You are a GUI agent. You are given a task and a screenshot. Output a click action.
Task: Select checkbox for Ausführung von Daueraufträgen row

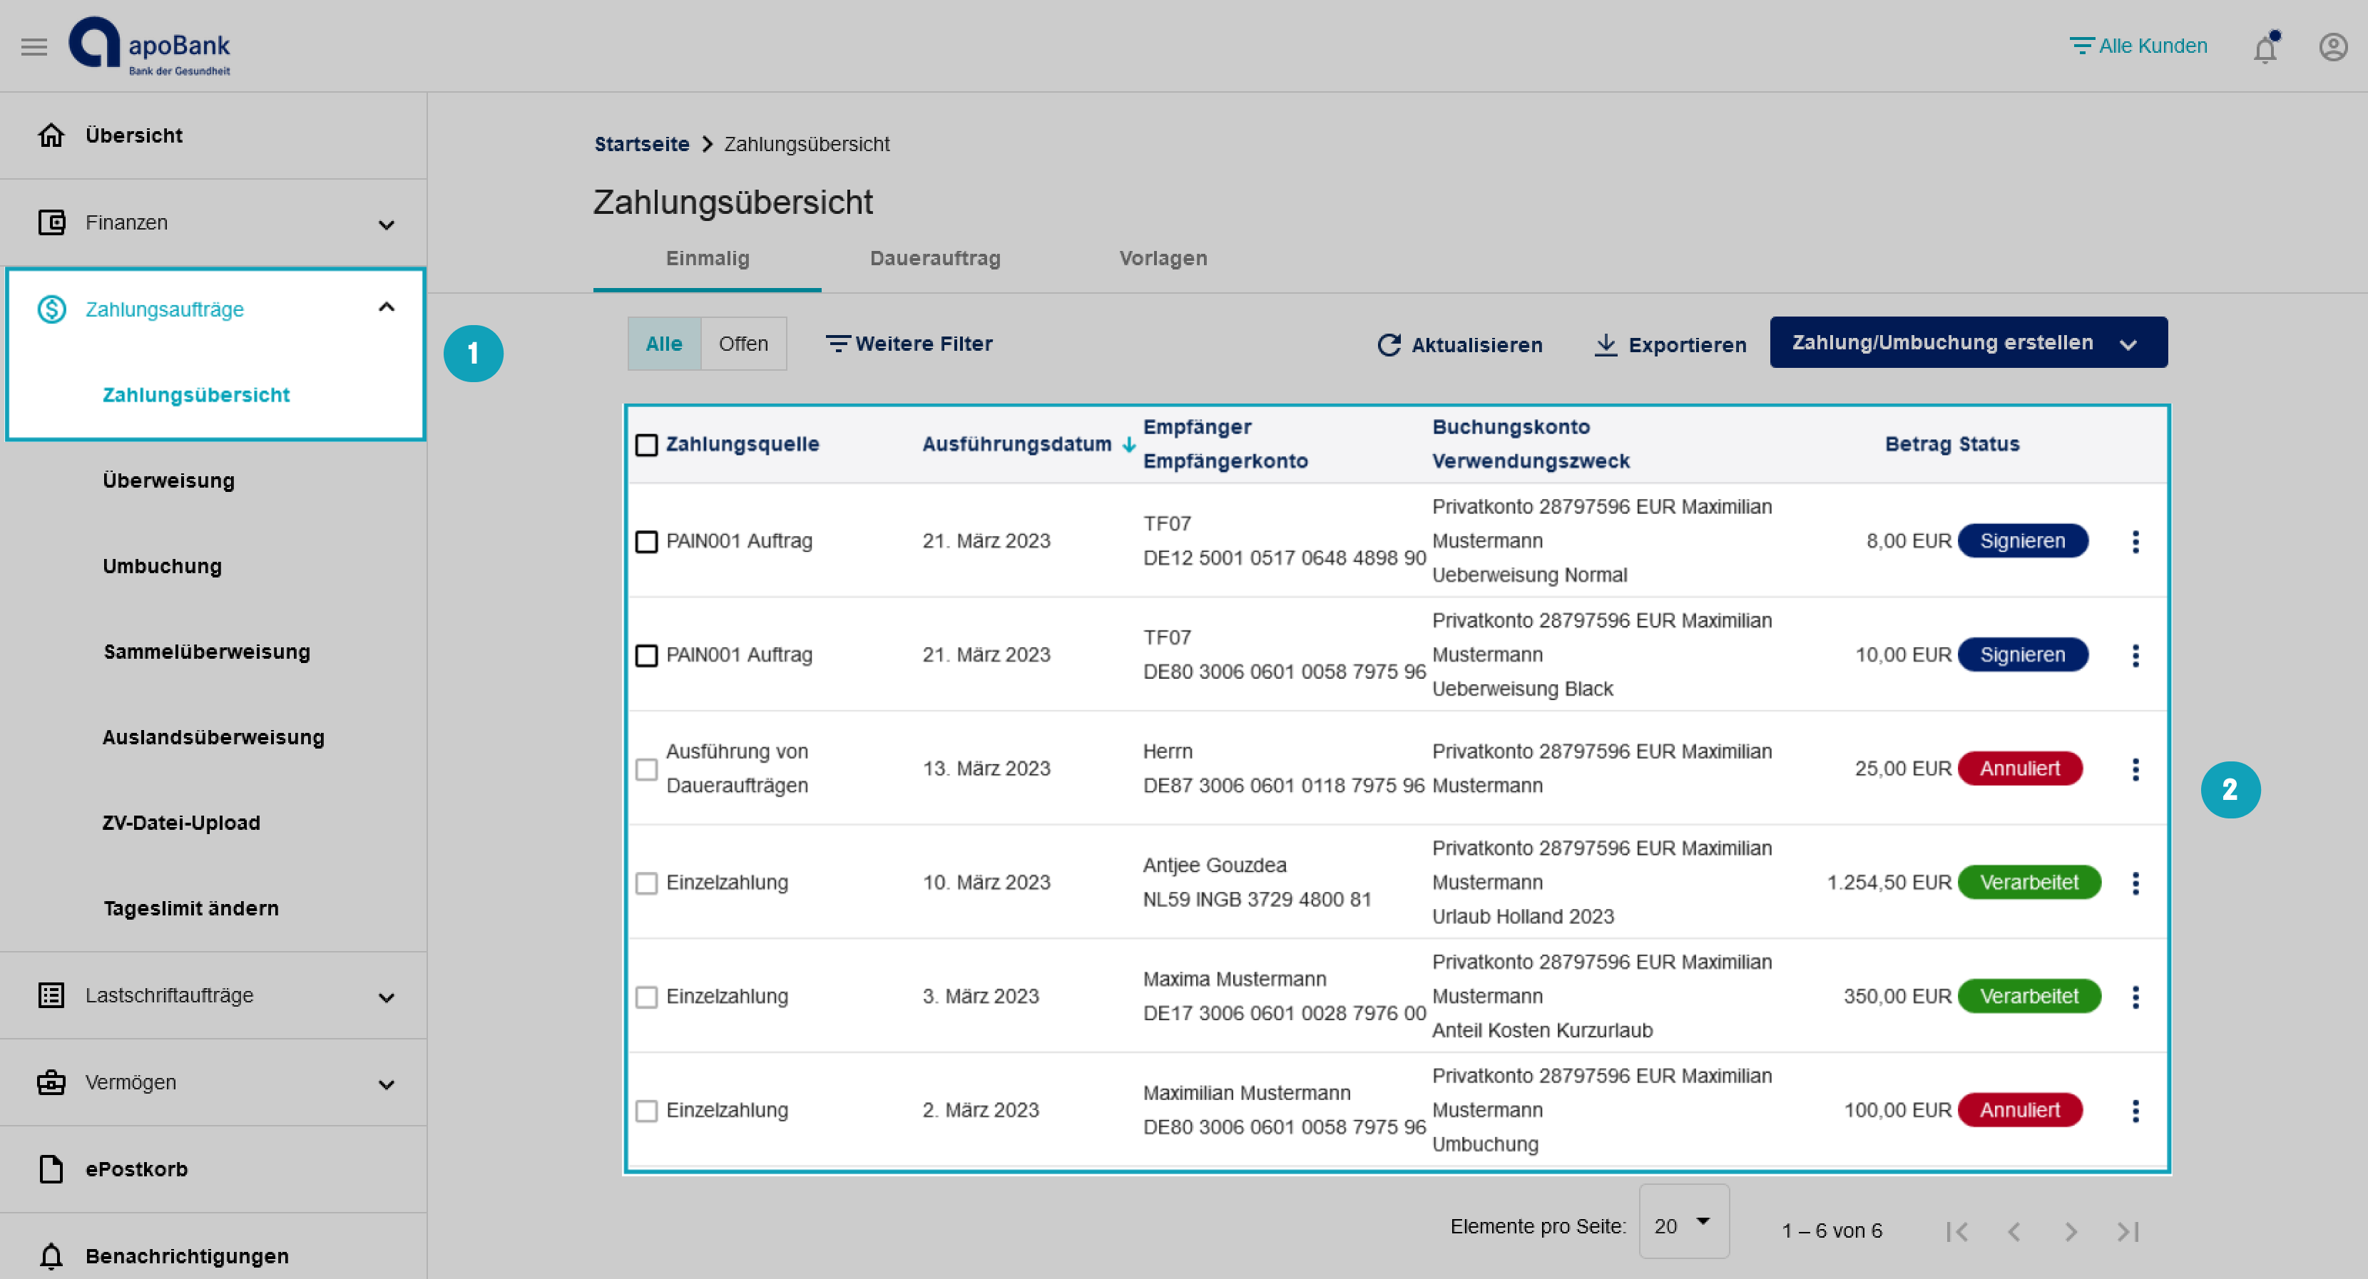click(x=647, y=769)
